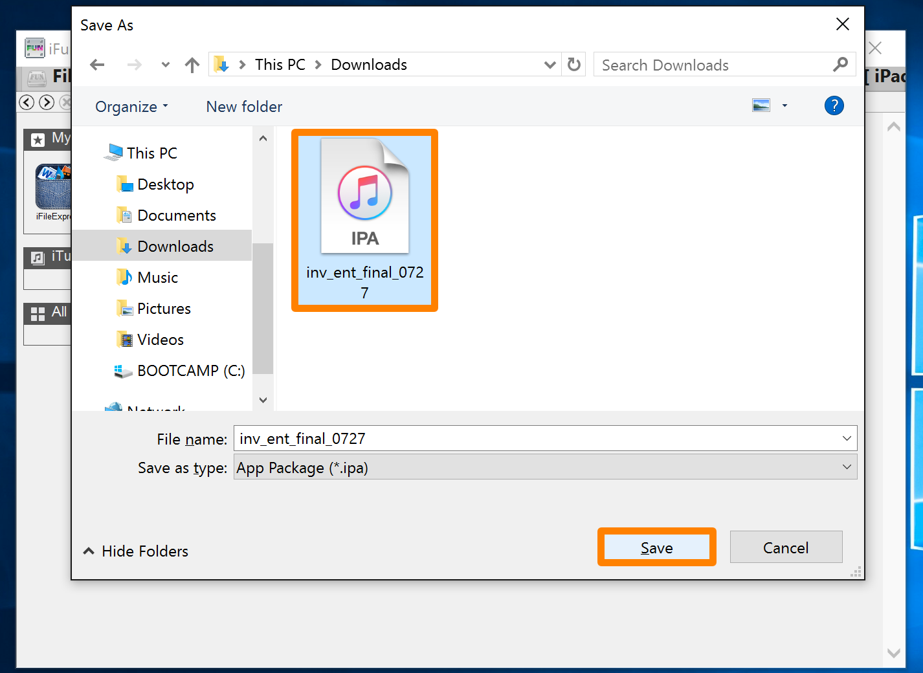Collapse folders with Hide Folders
The height and width of the screenshot is (673, 923).
(136, 551)
